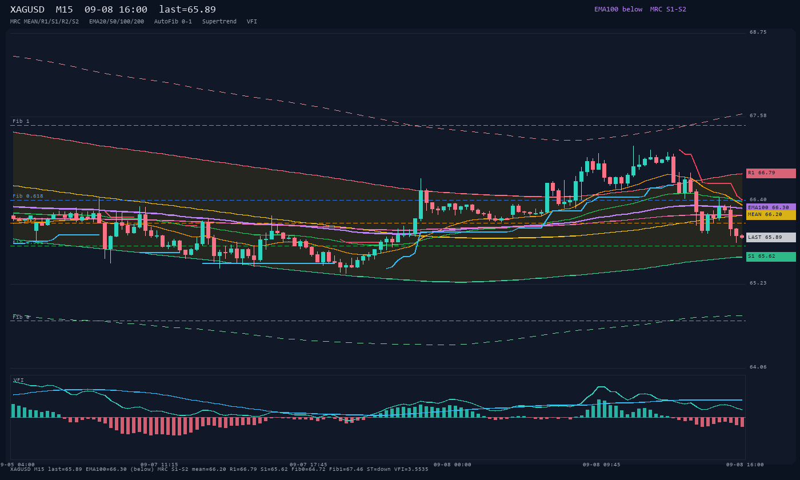The height and width of the screenshot is (480, 800).
Task: Select the "VFI" entry in the indicator legend
Action: point(252,22)
